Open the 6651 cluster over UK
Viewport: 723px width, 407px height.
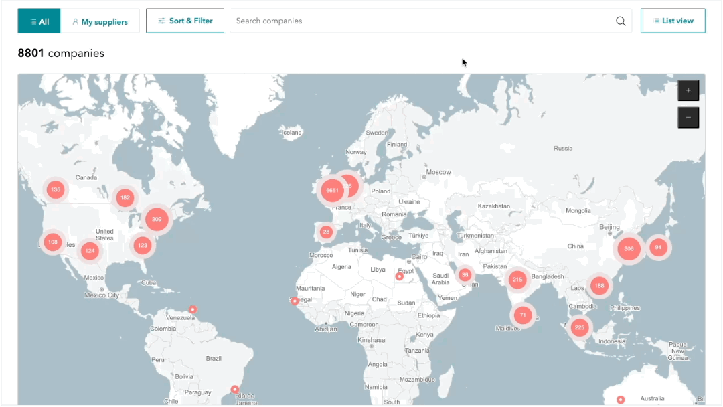(x=332, y=190)
